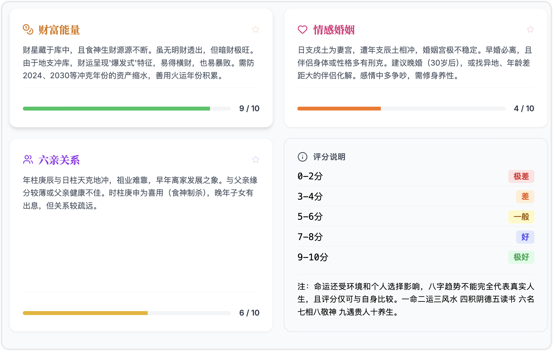Click the red 极差 rating badge

pos(521,176)
